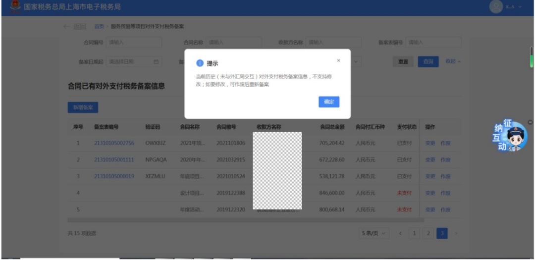Click the 合同编号 input field
Image resolution: width=535 pixels, height=260 pixels.
[x=134, y=42]
